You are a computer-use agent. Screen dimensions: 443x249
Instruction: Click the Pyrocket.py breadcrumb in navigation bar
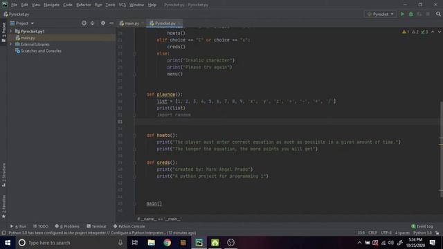tap(17, 14)
